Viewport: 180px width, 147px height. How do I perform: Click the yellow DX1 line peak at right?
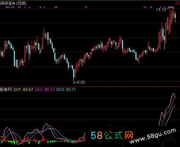tap(173, 94)
